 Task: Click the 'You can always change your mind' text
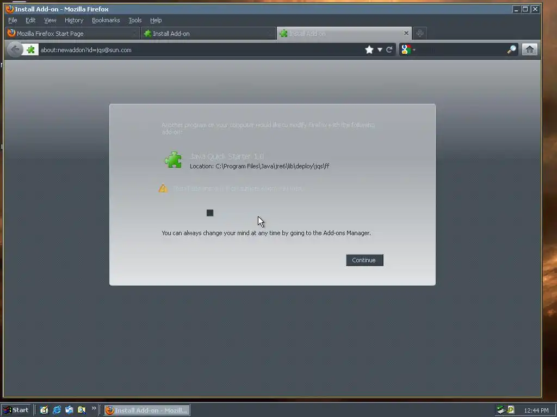pyautogui.click(x=266, y=233)
